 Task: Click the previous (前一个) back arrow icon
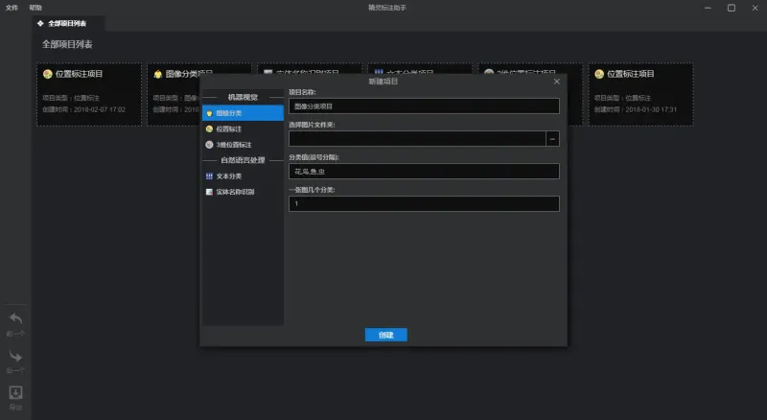[15, 318]
